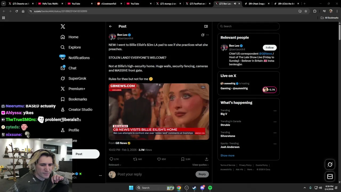
Task: Open the apps grid in bookmarks bar
Action: [3, 18]
